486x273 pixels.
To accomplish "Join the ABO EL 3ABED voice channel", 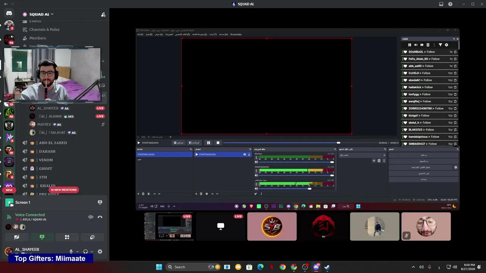I will 53,143.
